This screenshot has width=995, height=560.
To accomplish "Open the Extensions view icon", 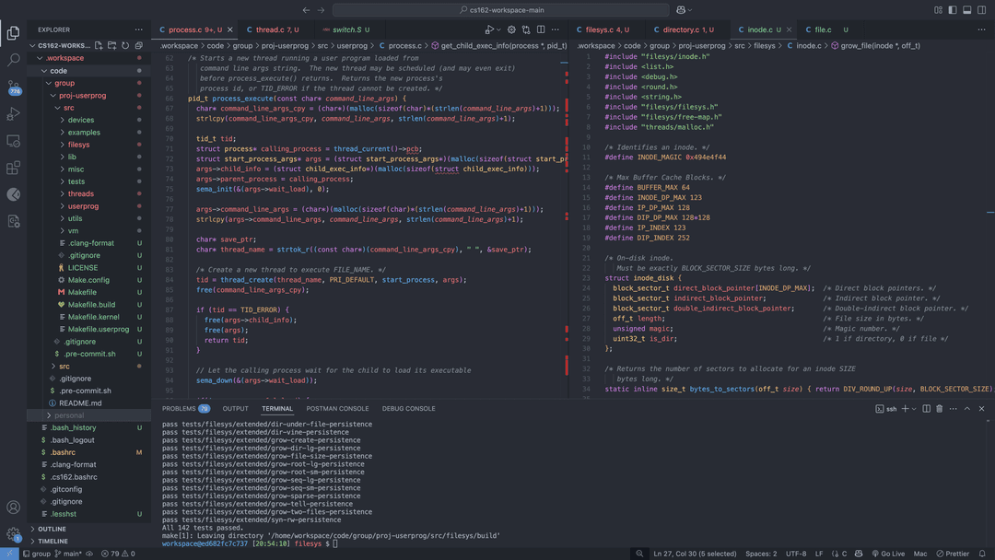I will pyautogui.click(x=13, y=168).
